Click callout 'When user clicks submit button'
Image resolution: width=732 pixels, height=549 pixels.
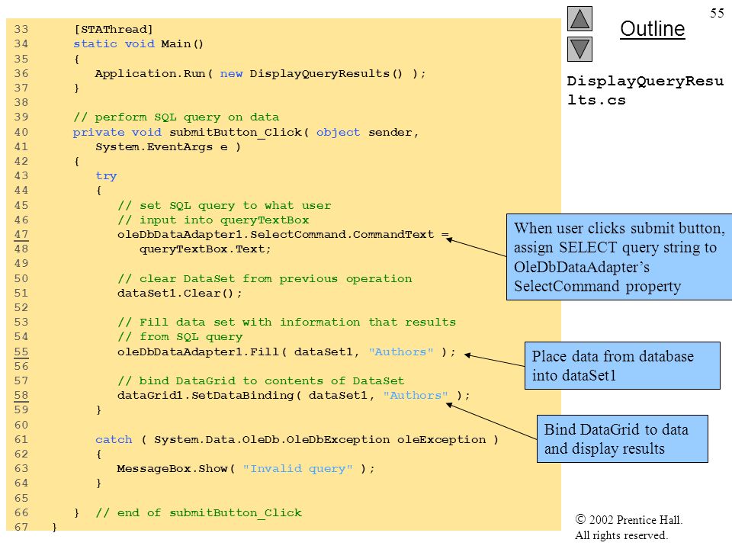coord(619,257)
